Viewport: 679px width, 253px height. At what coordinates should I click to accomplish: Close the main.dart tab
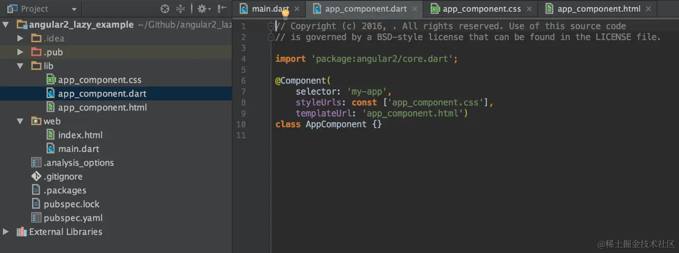click(x=297, y=9)
